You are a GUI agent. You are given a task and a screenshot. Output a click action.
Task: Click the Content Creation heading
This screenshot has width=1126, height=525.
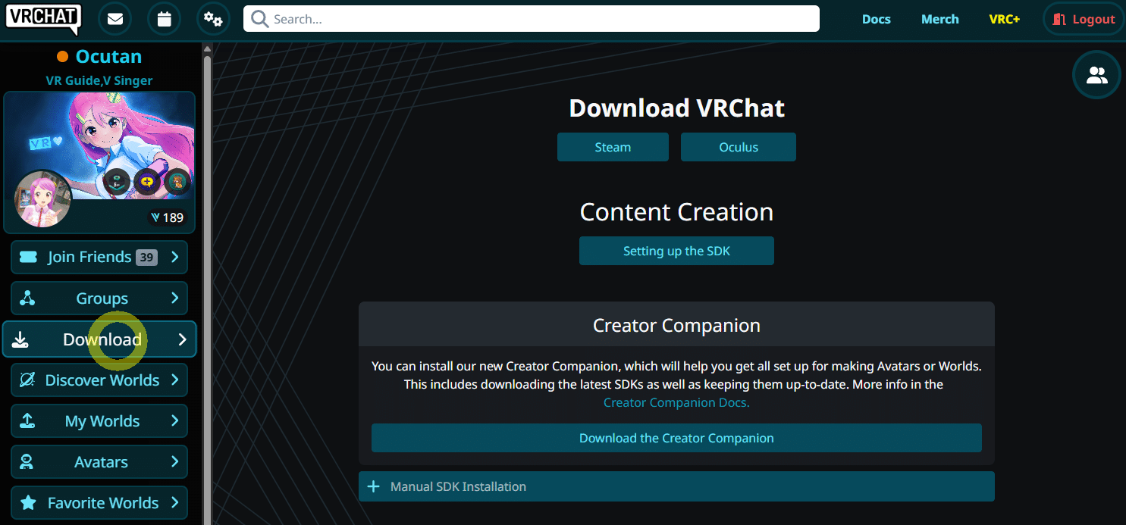pyautogui.click(x=676, y=211)
